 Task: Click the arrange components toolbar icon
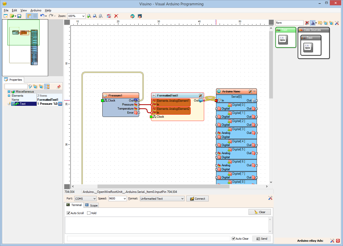point(109,16)
